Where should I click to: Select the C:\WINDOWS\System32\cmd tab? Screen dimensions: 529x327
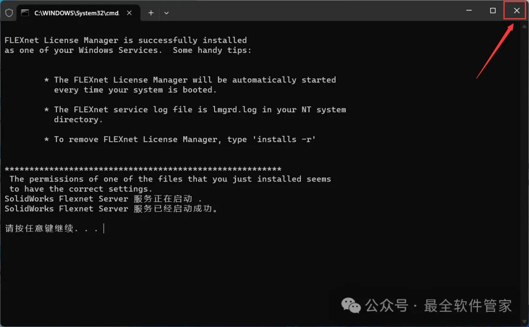pos(76,13)
